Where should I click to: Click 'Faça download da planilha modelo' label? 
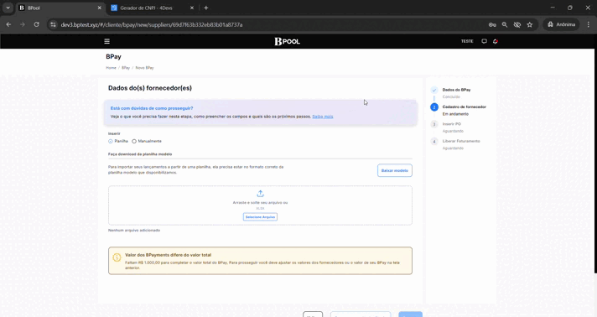pyautogui.click(x=140, y=154)
